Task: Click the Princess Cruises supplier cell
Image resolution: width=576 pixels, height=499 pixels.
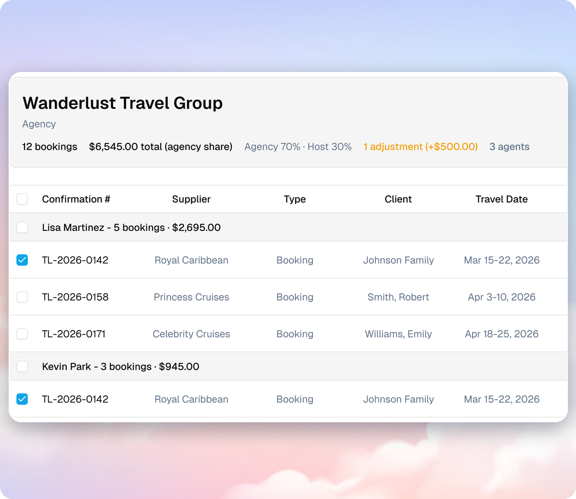Action: pyautogui.click(x=192, y=297)
